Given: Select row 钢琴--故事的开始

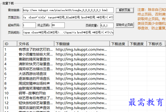Looking at the screenshot, I should [x=84, y=93].
